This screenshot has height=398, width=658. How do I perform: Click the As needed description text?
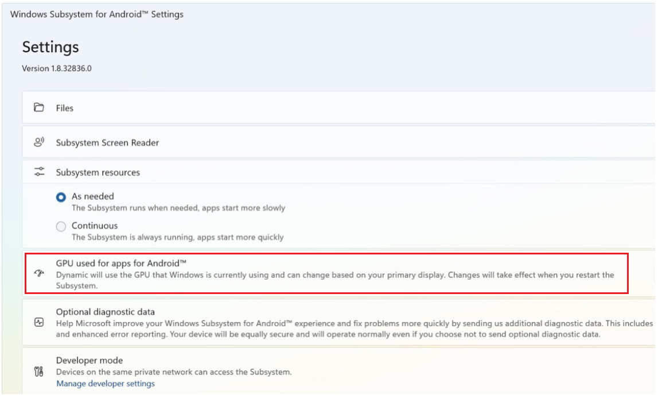(x=178, y=208)
